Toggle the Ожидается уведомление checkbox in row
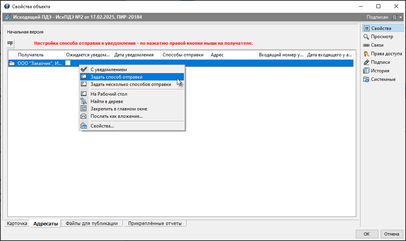 [68, 63]
